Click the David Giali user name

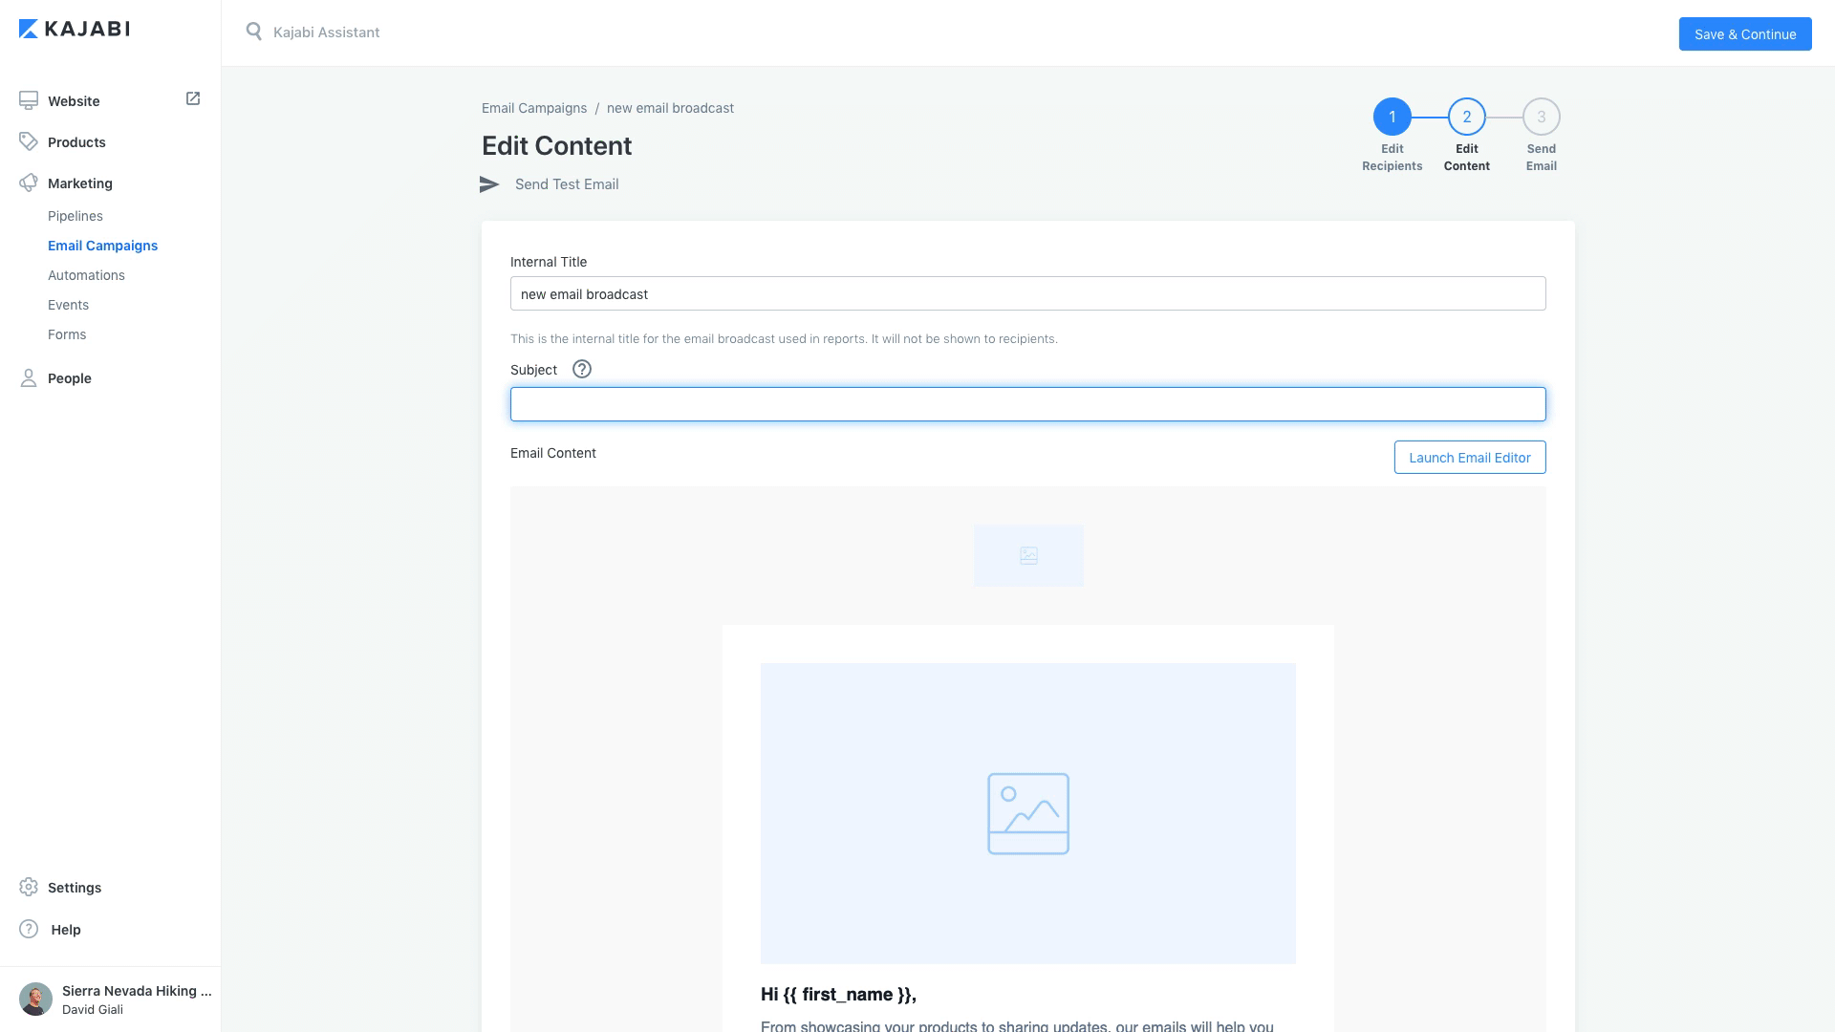click(93, 1009)
